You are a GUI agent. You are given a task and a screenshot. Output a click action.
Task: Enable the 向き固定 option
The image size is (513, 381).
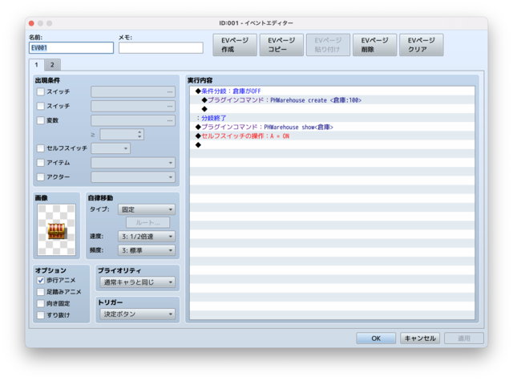coord(41,303)
